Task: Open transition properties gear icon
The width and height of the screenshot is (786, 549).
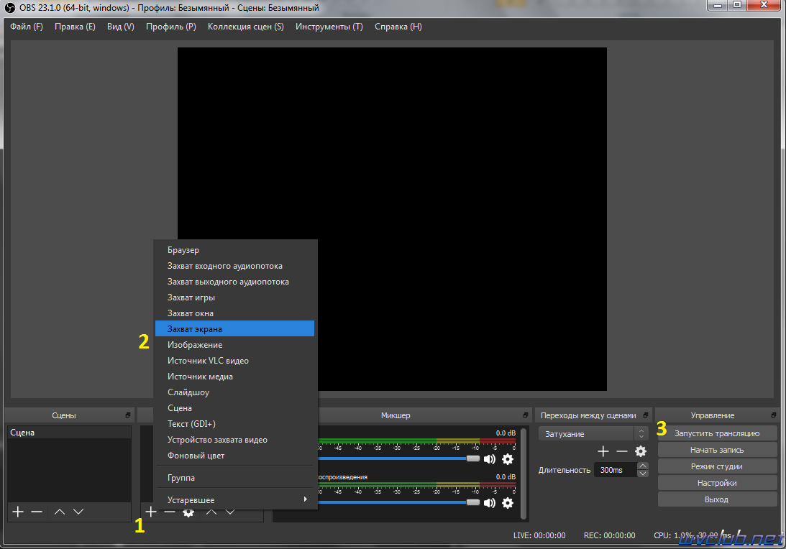Action: tap(641, 451)
